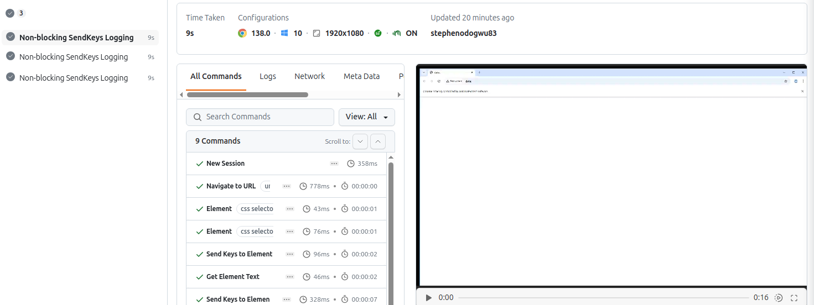Click the green Selenium icon in Configurations
This screenshot has height=305, width=814.
point(378,33)
